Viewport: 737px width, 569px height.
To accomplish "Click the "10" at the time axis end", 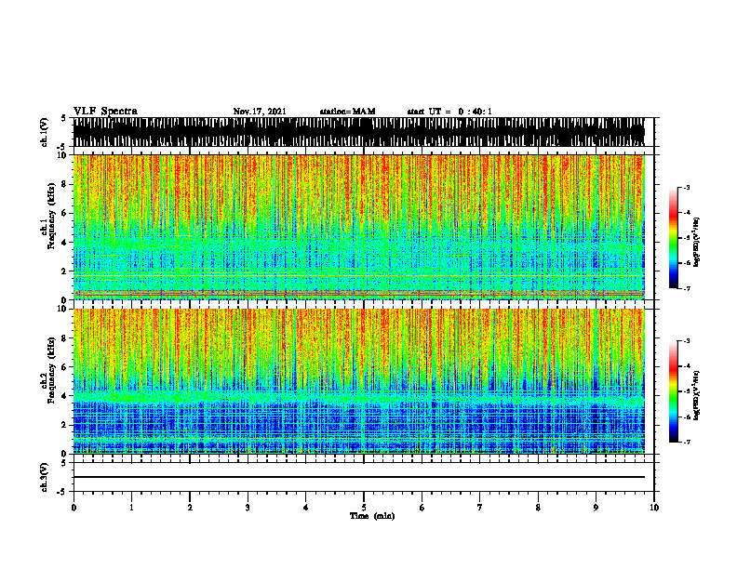I will (654, 508).
